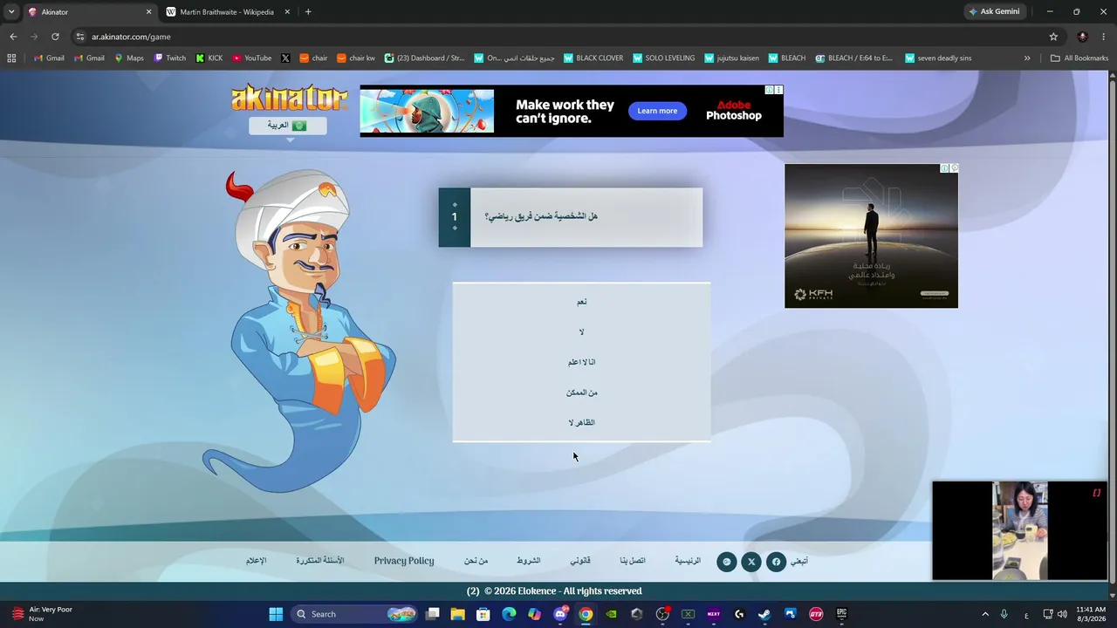Click the Windows taskbar Search box
This screenshot has width=1117, height=628.
click(353, 614)
